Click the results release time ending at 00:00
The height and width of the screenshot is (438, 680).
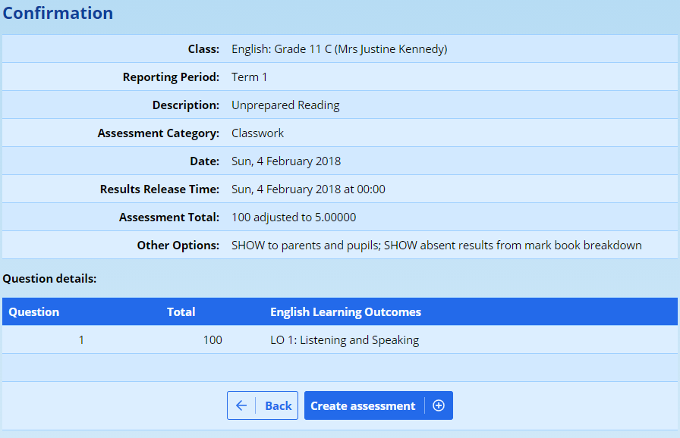click(308, 189)
